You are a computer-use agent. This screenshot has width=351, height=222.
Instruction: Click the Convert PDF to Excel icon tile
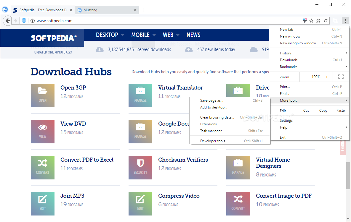click(43, 168)
